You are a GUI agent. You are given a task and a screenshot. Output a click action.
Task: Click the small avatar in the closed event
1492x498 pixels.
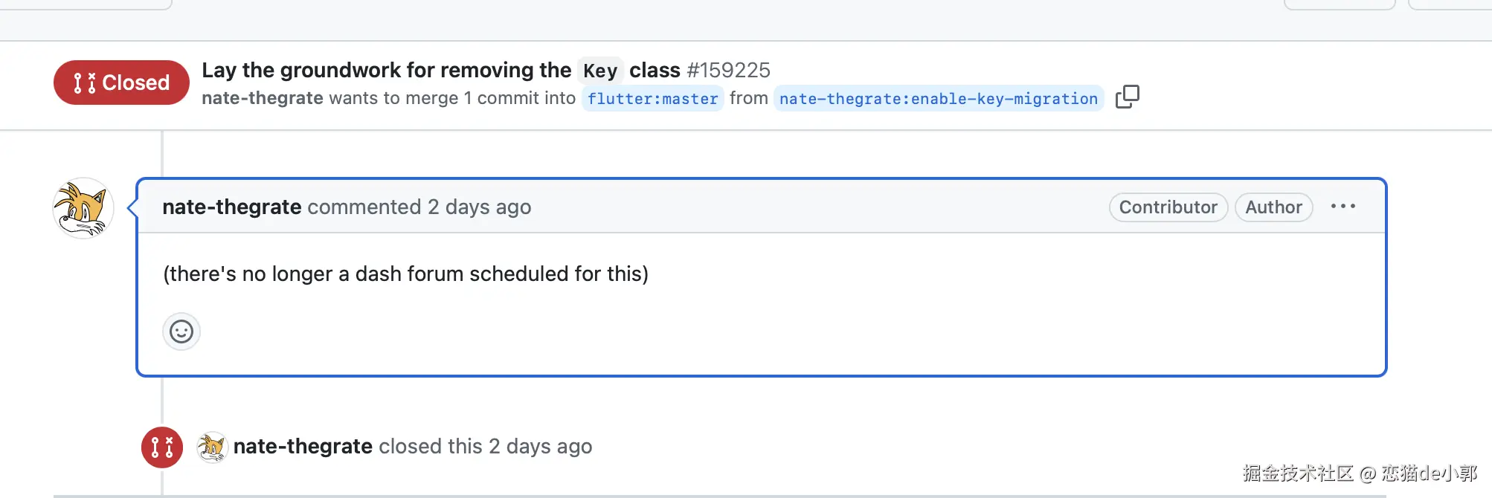point(212,447)
